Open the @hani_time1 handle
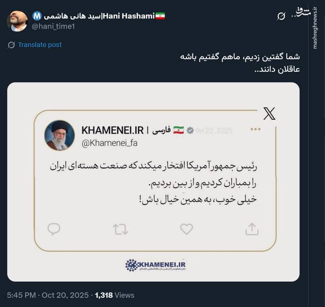 (x=53, y=26)
